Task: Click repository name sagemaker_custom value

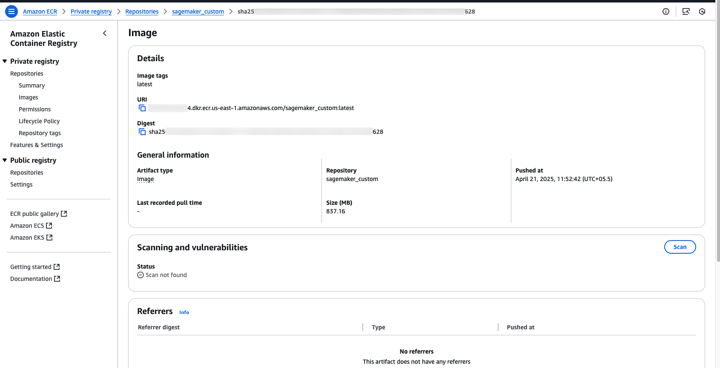Action: tap(352, 179)
